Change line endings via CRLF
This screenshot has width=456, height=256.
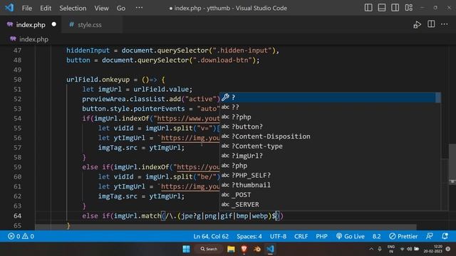pos(301,236)
